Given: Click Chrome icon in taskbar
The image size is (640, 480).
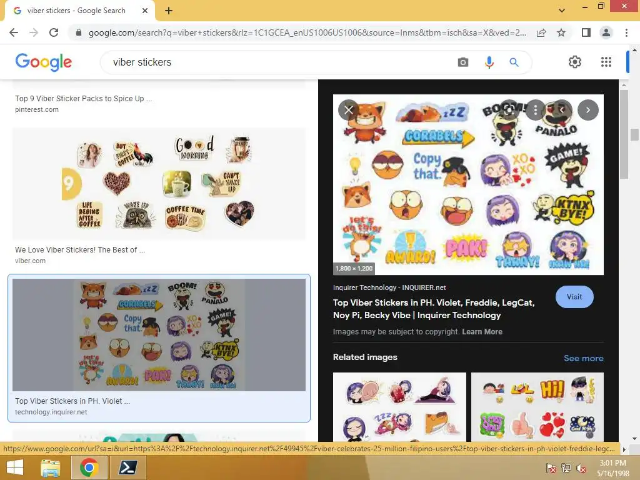Looking at the screenshot, I should point(89,467).
